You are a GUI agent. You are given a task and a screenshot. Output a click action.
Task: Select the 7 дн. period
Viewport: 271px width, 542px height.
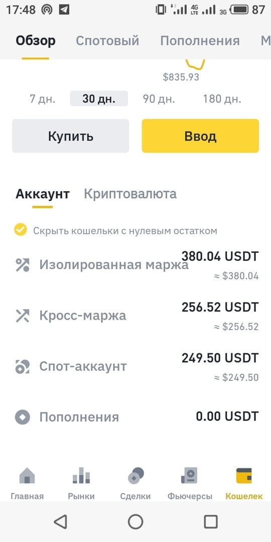(43, 99)
